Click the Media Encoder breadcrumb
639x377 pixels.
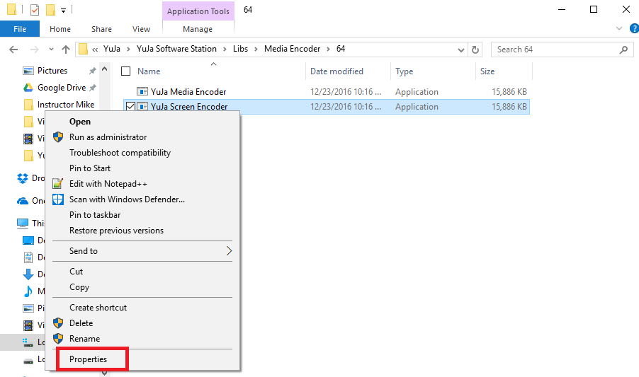292,49
